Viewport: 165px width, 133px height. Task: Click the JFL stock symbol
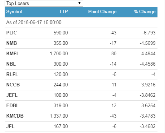(x=10, y=126)
